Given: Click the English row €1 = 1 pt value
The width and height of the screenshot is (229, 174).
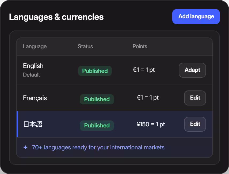Looking at the screenshot, I should click(144, 70).
